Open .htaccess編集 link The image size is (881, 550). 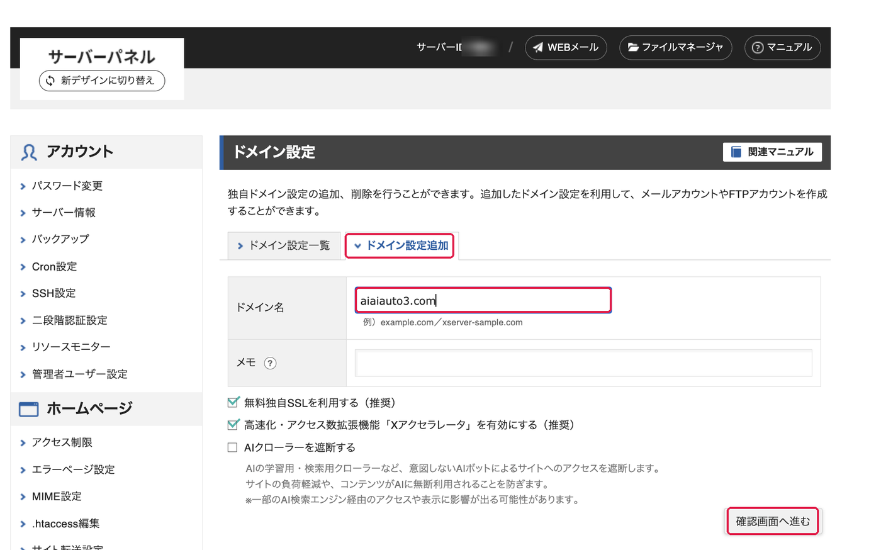tap(65, 524)
